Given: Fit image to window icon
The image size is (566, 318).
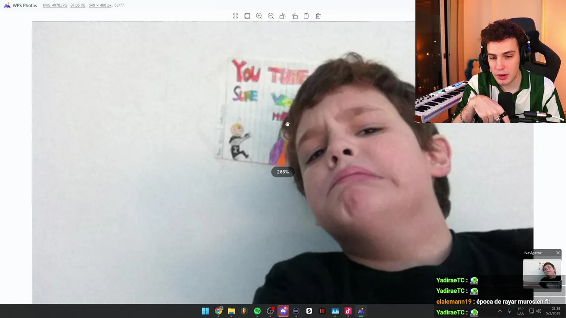Looking at the screenshot, I should click(x=247, y=16).
